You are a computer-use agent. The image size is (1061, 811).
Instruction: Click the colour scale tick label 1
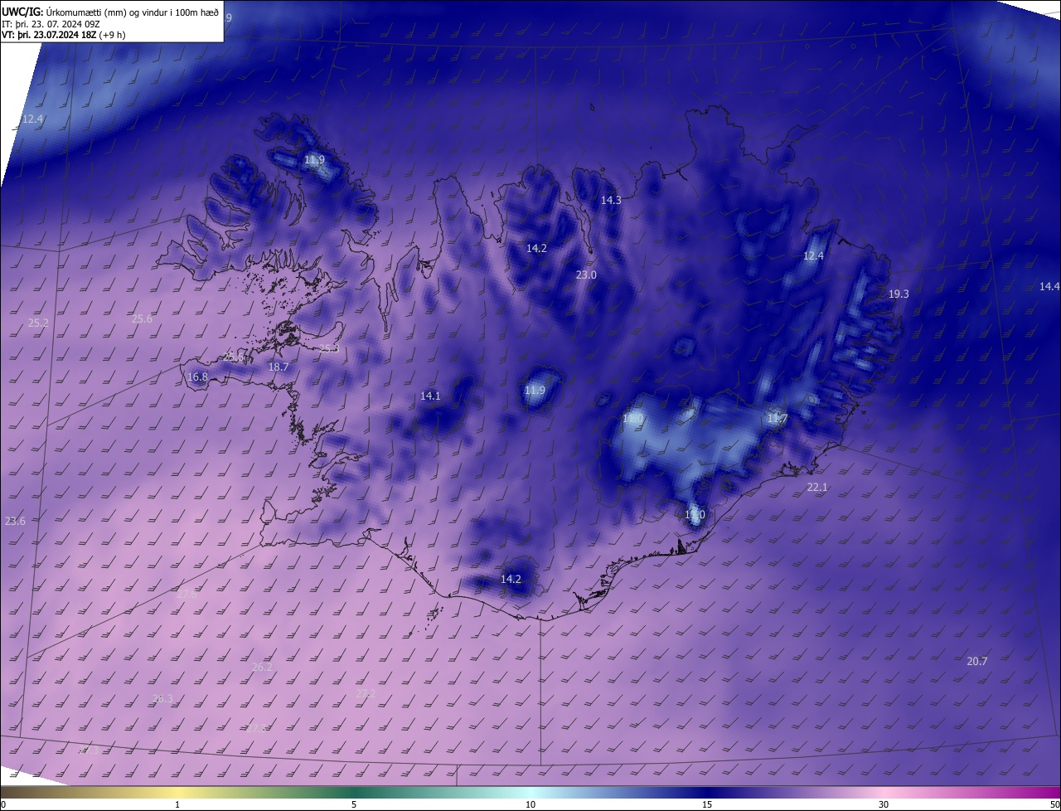coord(177,804)
